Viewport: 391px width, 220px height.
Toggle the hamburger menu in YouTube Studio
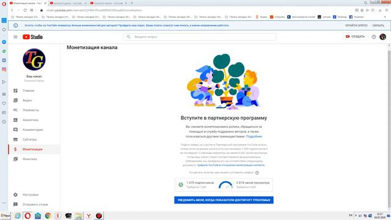(x=15, y=37)
